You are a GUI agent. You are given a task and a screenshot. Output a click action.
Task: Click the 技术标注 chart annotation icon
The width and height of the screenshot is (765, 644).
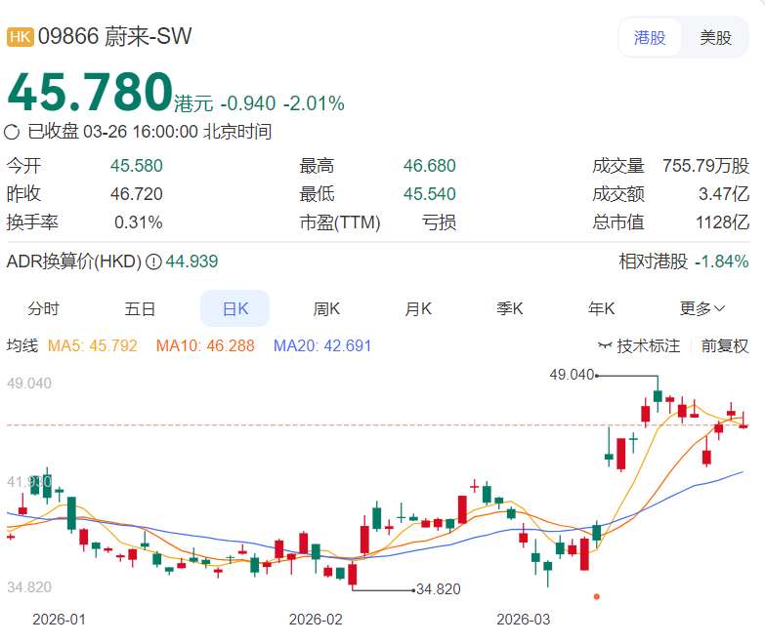(605, 345)
